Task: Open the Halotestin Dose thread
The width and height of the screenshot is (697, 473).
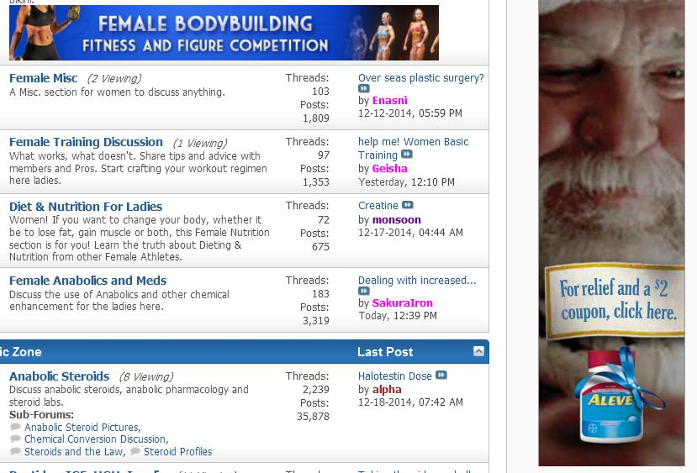Action: click(x=394, y=376)
